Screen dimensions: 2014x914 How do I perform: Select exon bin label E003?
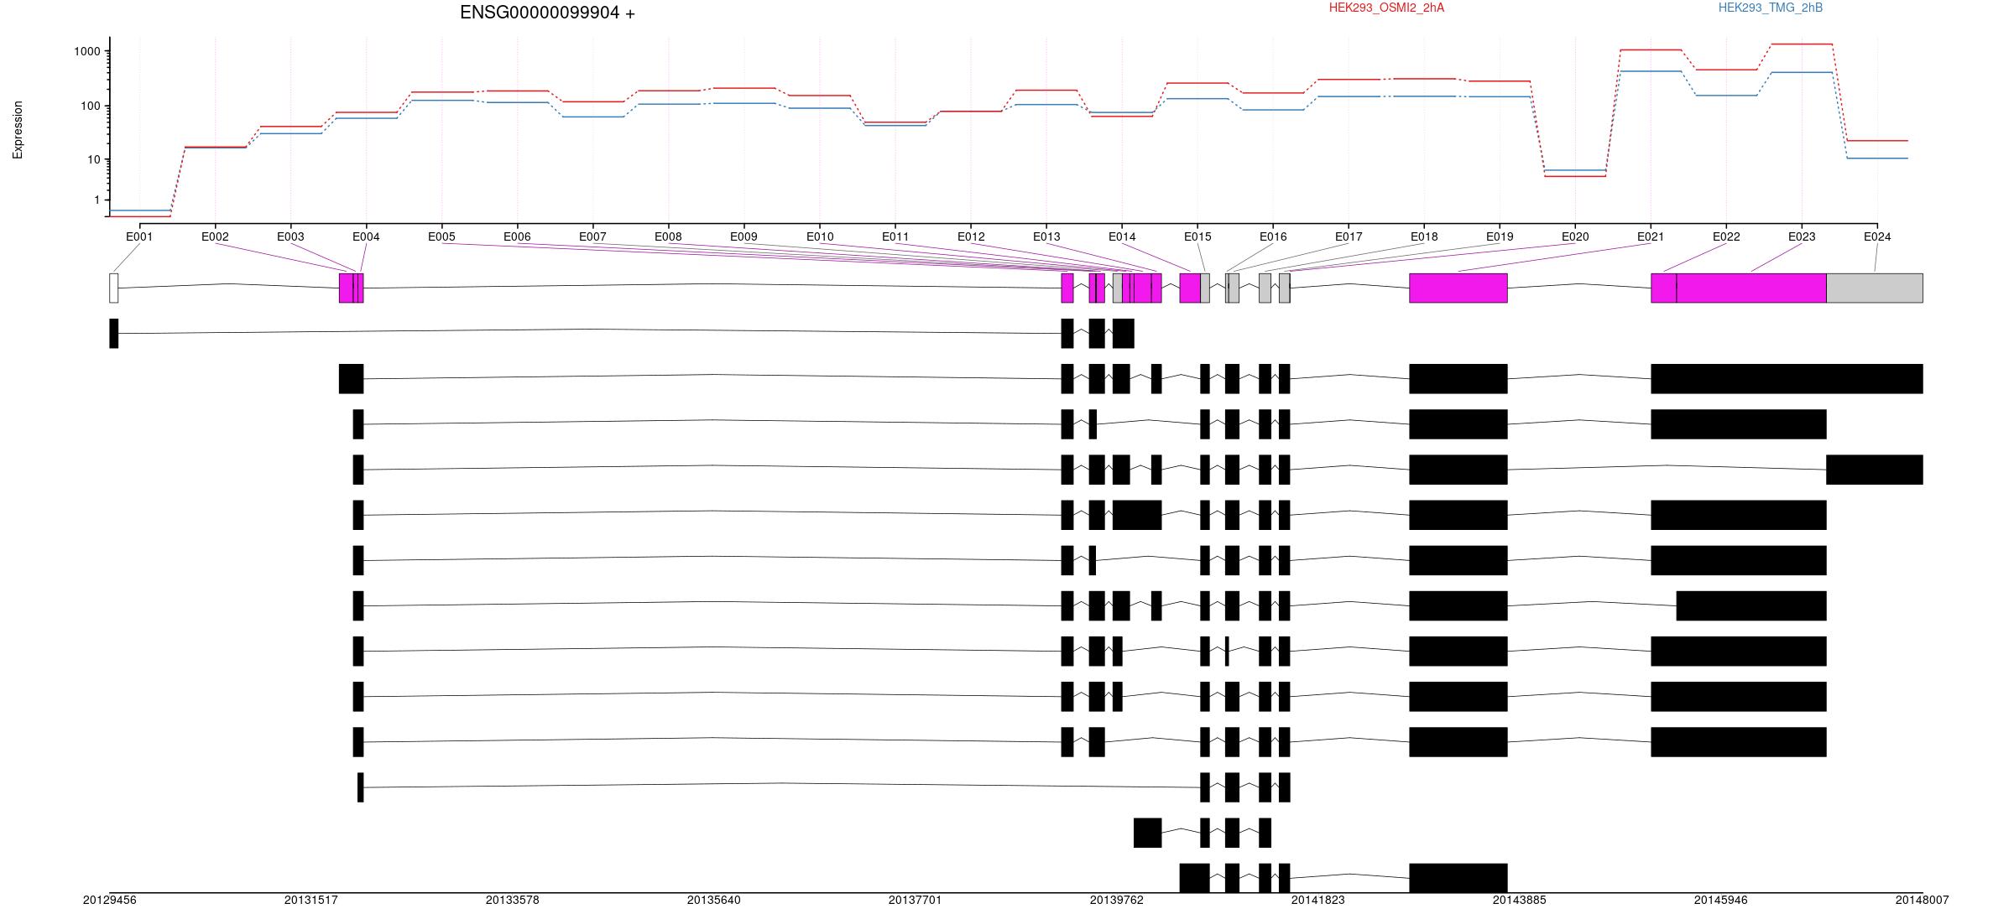(x=290, y=236)
